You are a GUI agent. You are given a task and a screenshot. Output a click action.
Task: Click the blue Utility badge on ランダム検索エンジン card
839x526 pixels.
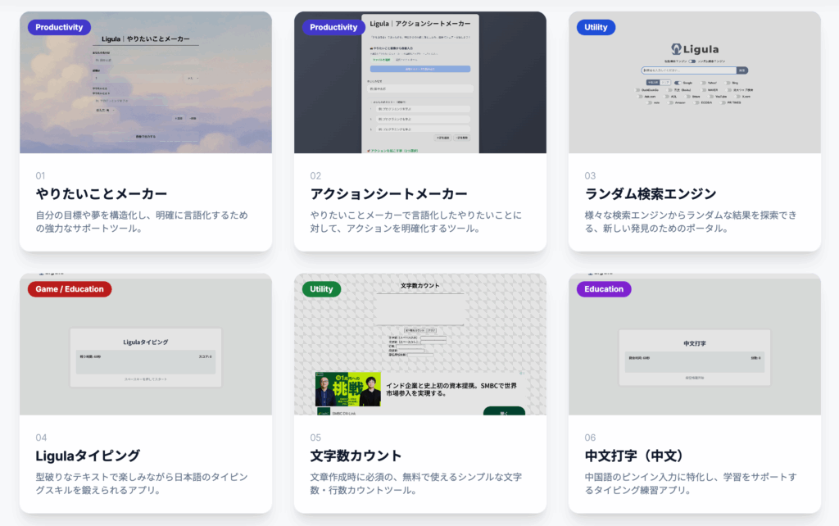(x=596, y=27)
